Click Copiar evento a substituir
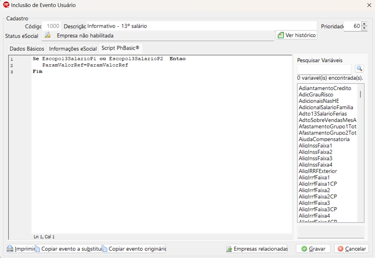375x258 pixels. pyautogui.click(x=69, y=249)
